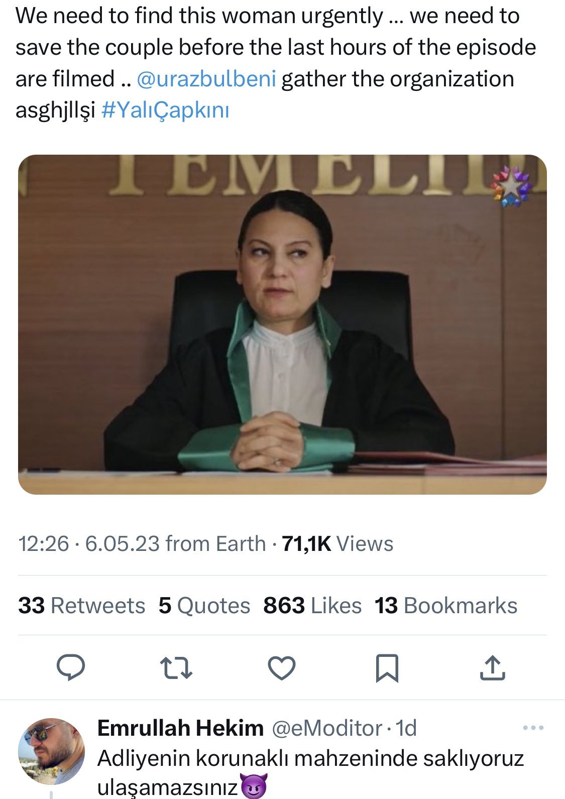Open the judge photo in the tweet
This screenshot has width=565, height=799.
click(282, 324)
